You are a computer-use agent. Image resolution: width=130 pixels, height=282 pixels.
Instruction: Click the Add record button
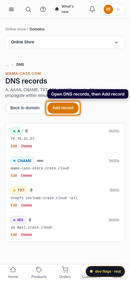click(x=63, y=108)
